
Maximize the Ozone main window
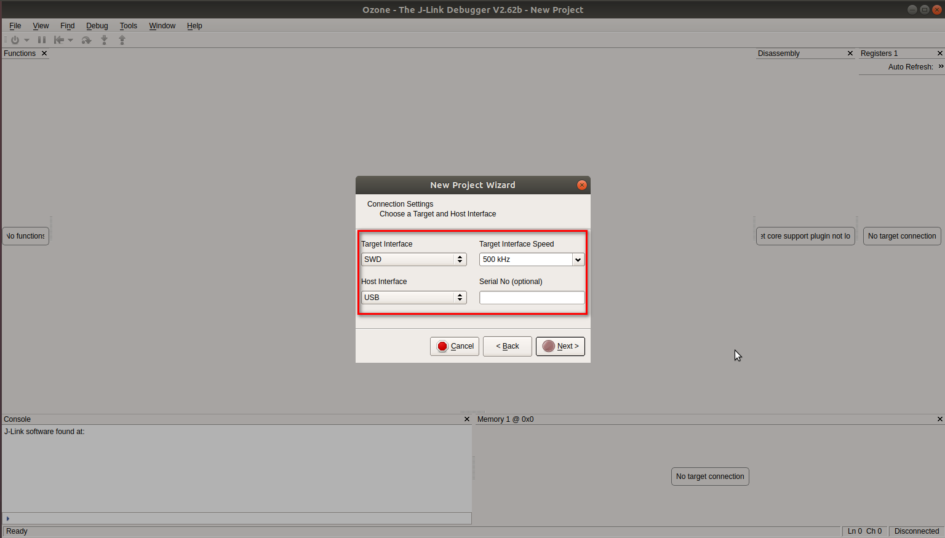925,9
